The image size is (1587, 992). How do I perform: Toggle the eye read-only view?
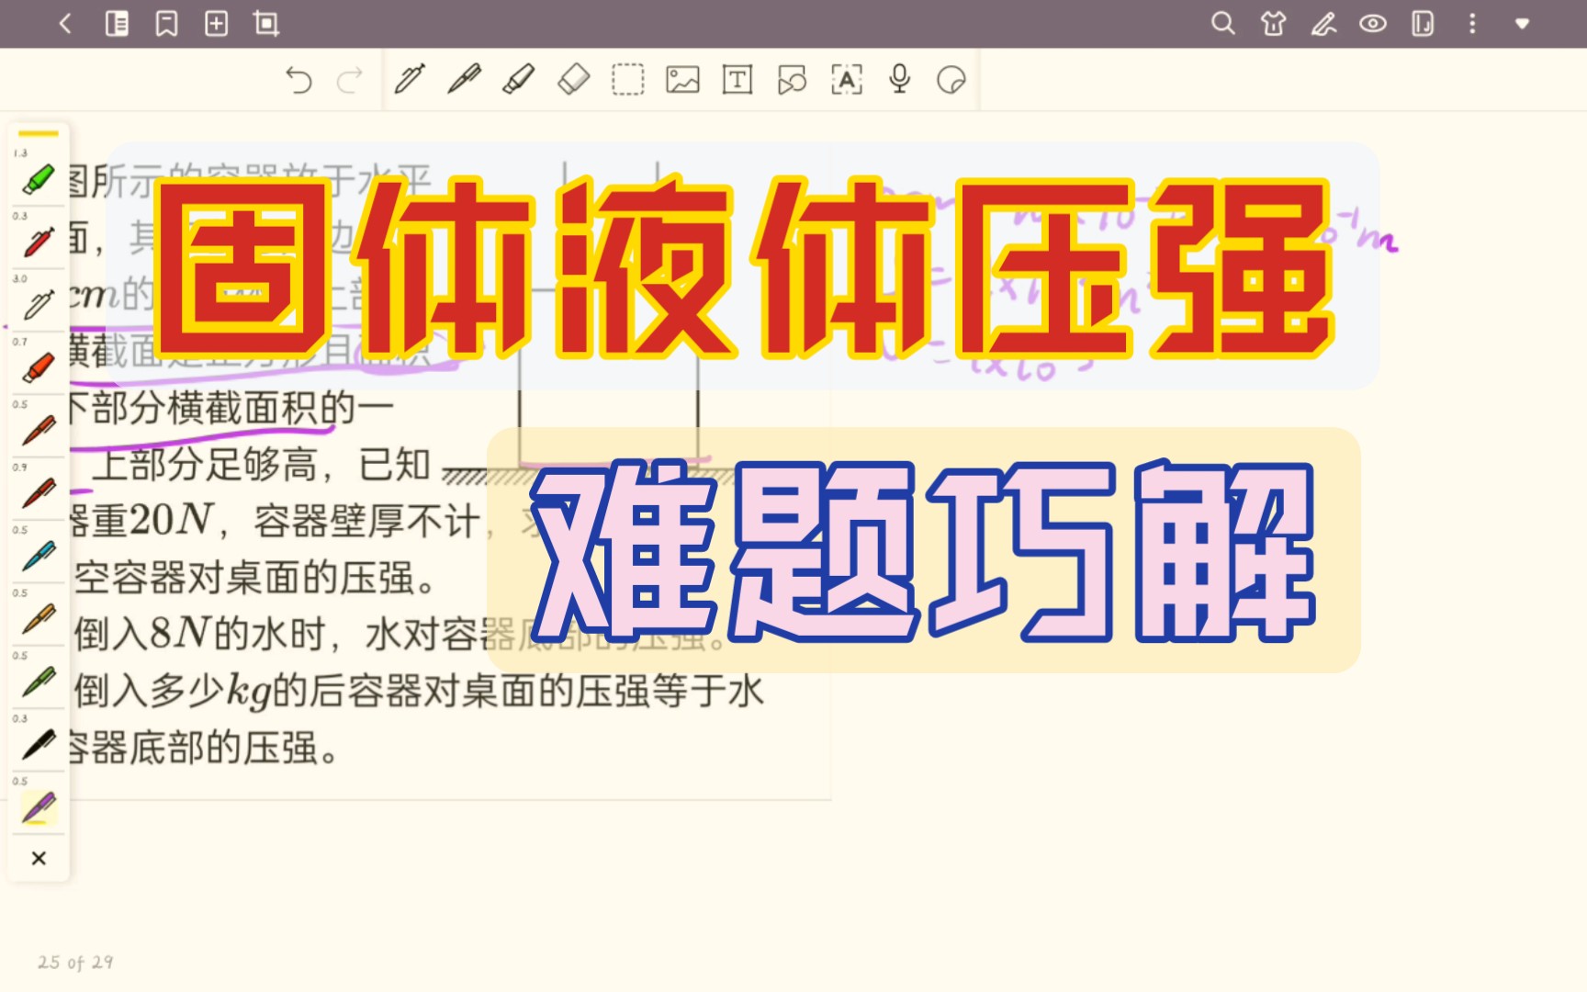1373,24
